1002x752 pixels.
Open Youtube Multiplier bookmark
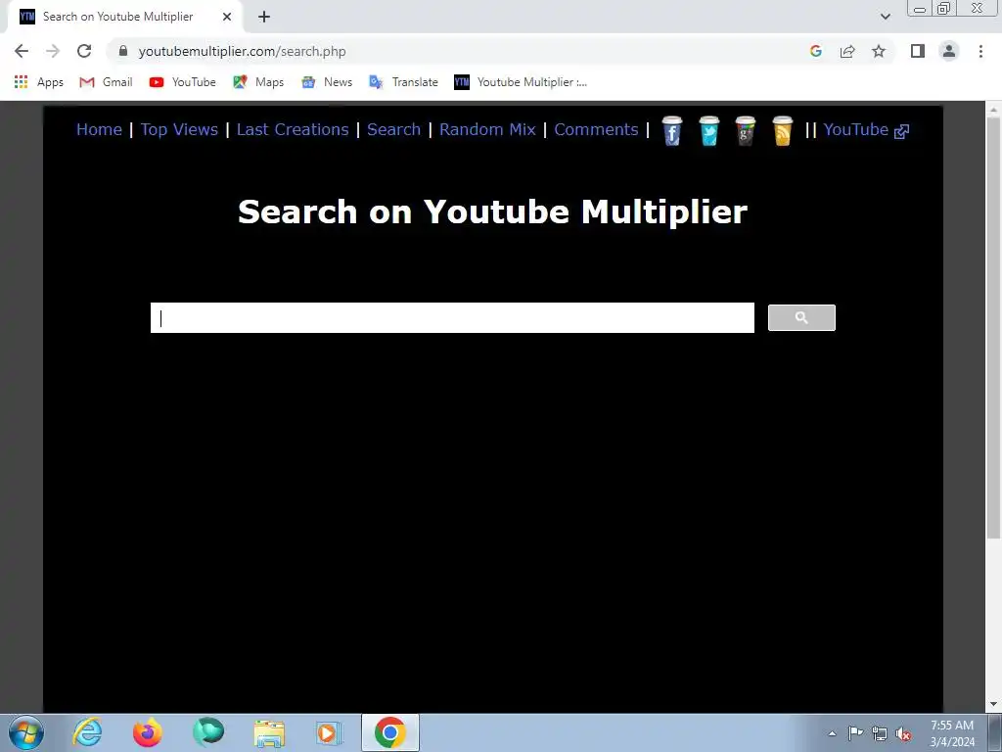coord(521,82)
